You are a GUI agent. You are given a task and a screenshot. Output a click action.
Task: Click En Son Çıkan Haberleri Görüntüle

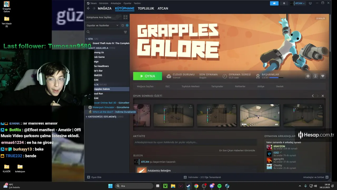pyautogui.click(x=237, y=150)
